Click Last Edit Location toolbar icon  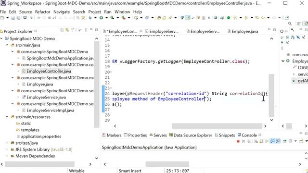(257, 18)
